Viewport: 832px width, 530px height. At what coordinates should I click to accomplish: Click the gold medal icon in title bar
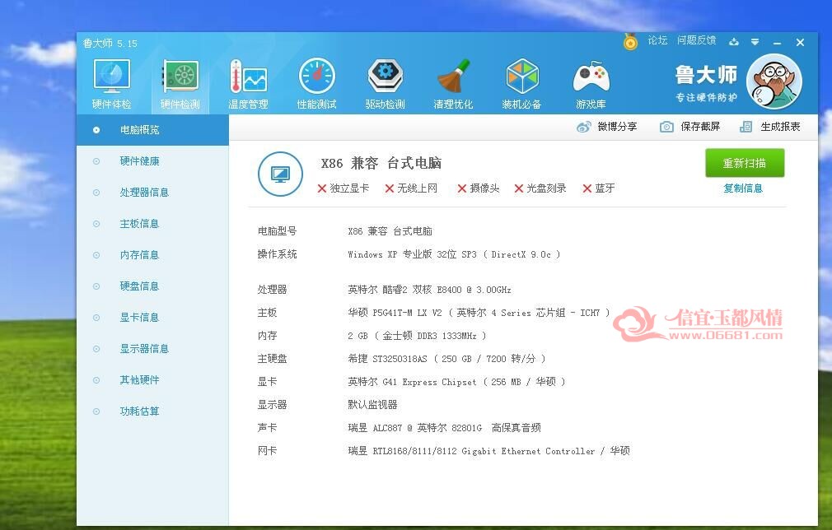[x=630, y=41]
